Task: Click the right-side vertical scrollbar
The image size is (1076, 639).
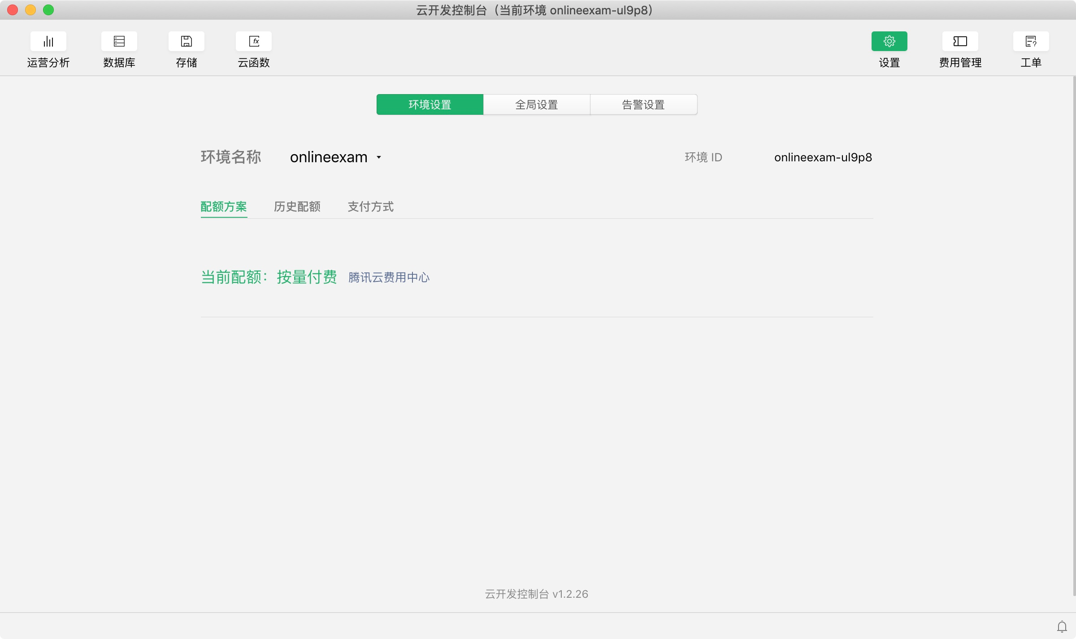Action: [1074, 336]
